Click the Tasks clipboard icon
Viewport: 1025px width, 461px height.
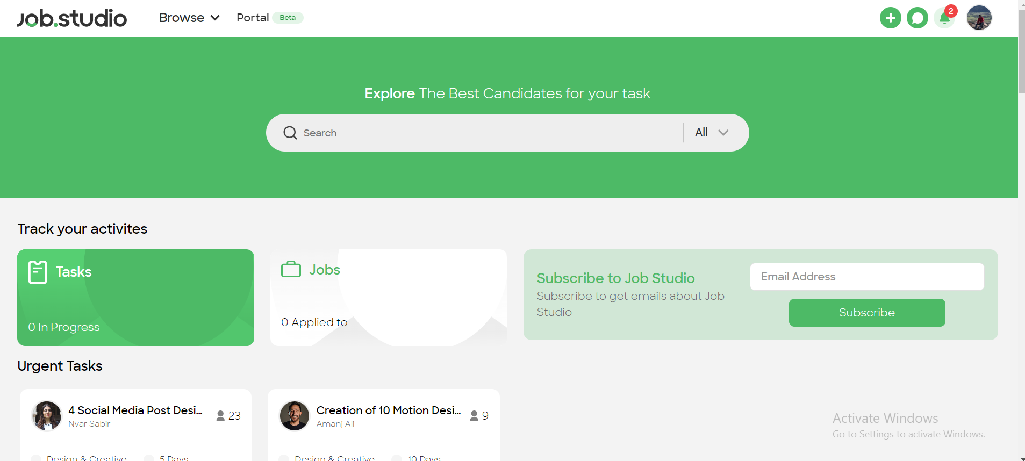click(x=38, y=272)
